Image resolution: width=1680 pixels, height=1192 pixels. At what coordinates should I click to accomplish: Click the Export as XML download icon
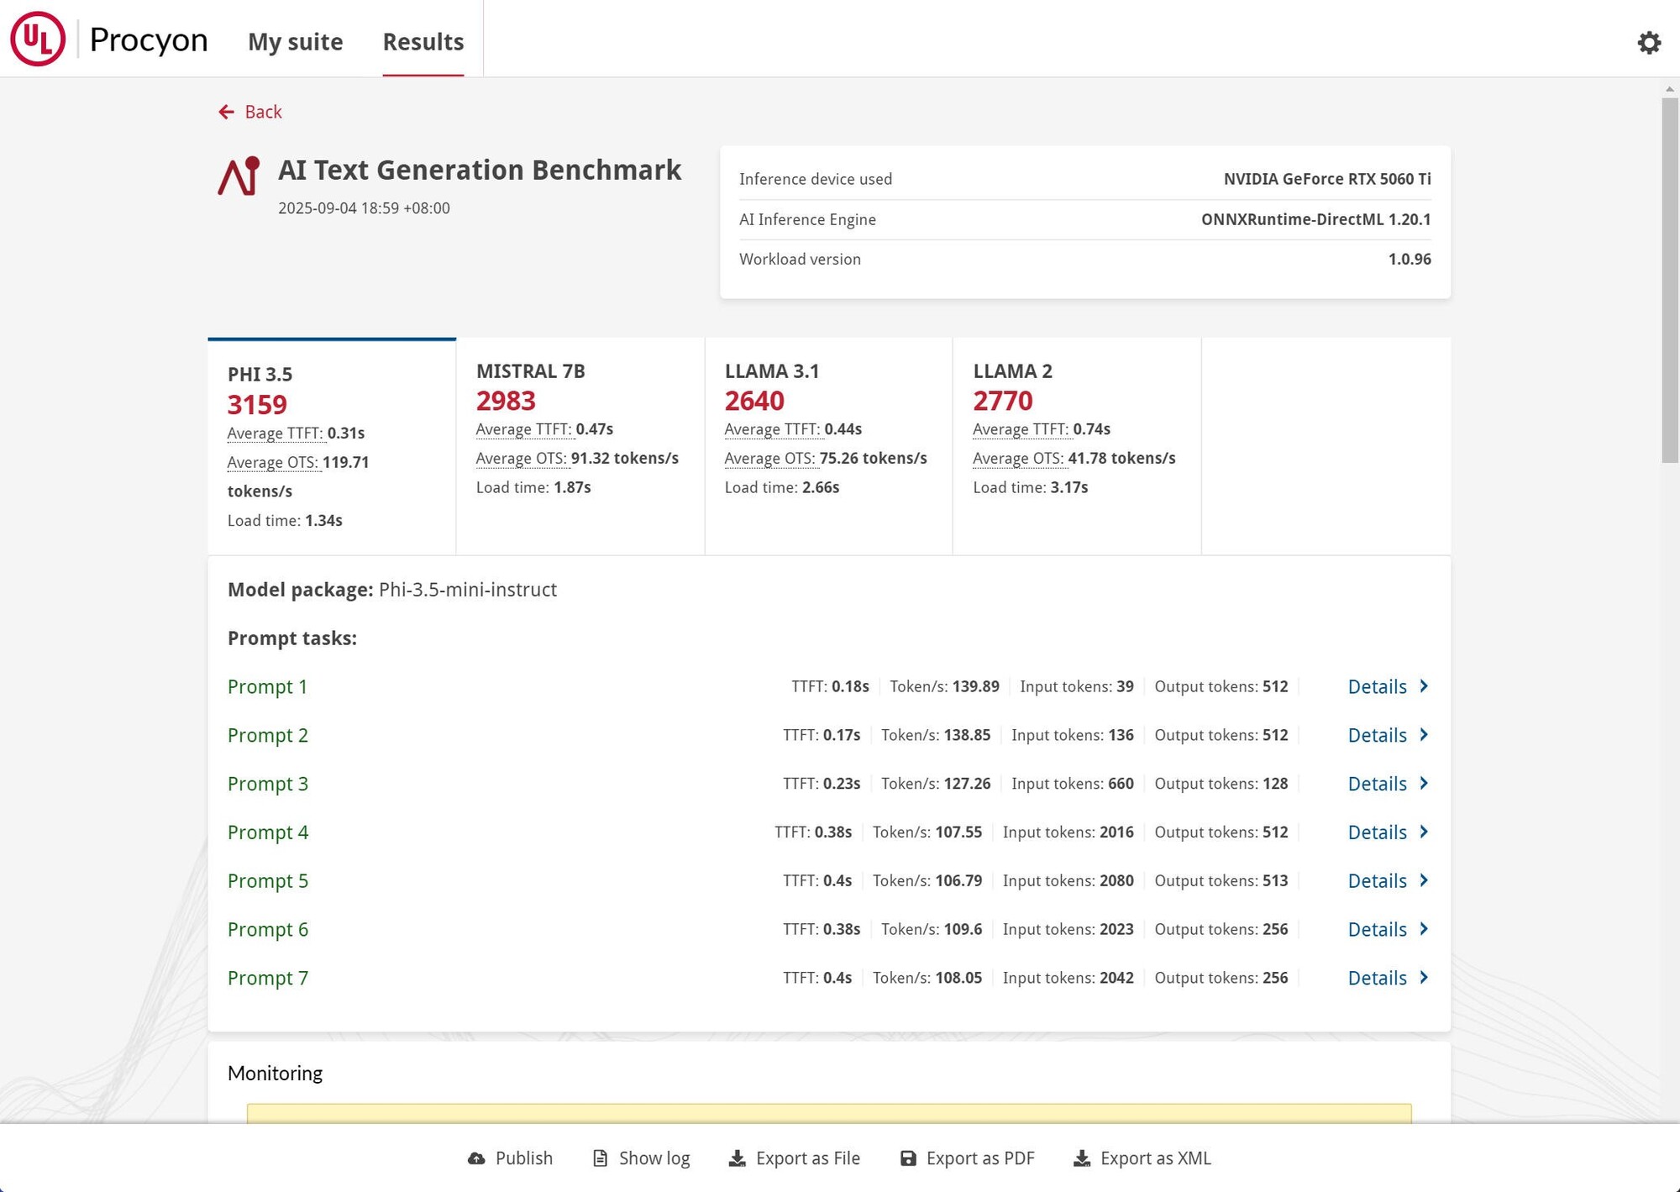click(1082, 1158)
